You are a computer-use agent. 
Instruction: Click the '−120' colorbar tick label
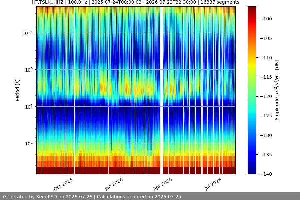[x=266, y=96]
